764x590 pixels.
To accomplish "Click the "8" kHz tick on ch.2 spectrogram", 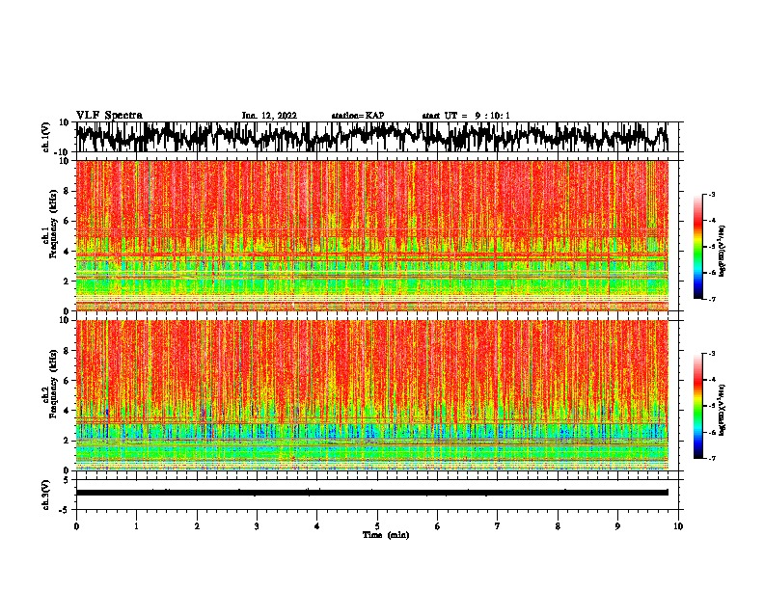I will (x=67, y=351).
